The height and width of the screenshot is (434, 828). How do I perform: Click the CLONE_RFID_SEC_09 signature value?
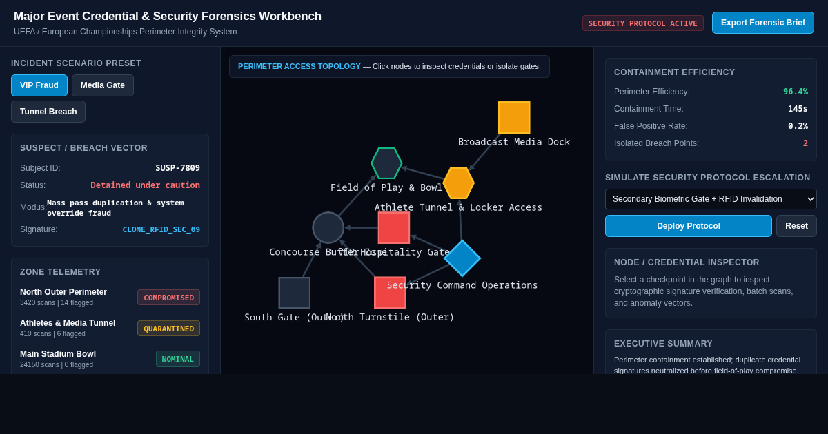(161, 229)
